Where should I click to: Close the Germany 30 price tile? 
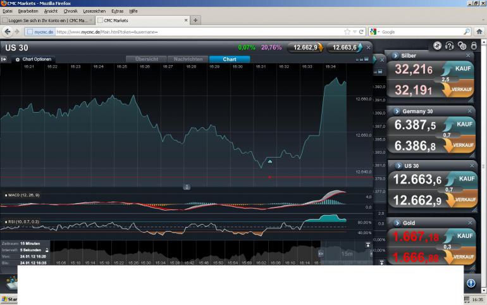point(469,111)
